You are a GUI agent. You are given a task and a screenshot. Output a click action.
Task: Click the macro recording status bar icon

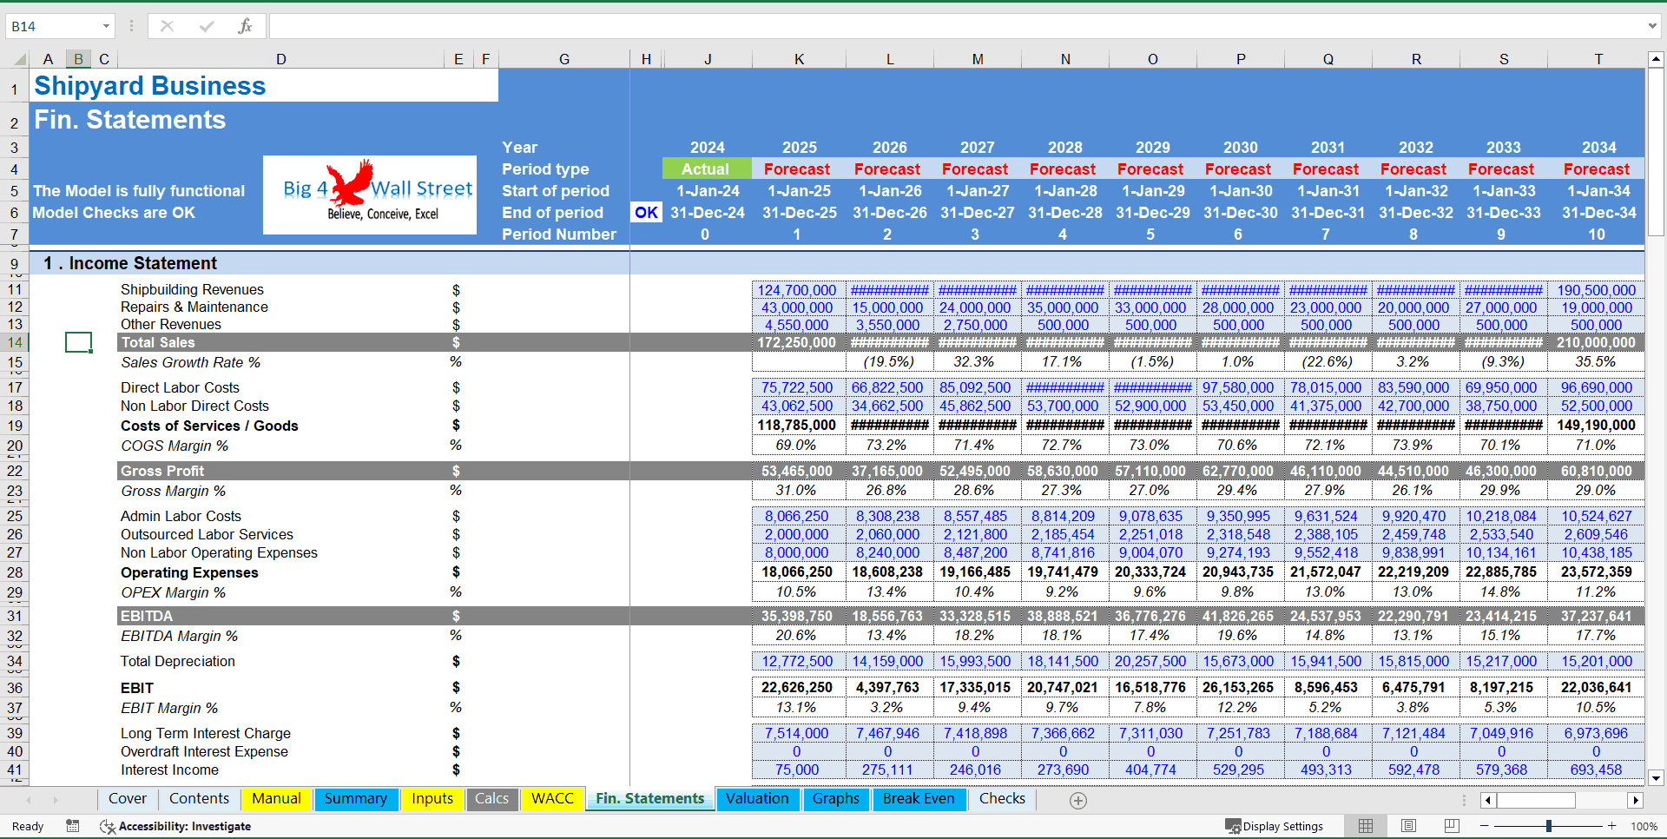click(73, 826)
